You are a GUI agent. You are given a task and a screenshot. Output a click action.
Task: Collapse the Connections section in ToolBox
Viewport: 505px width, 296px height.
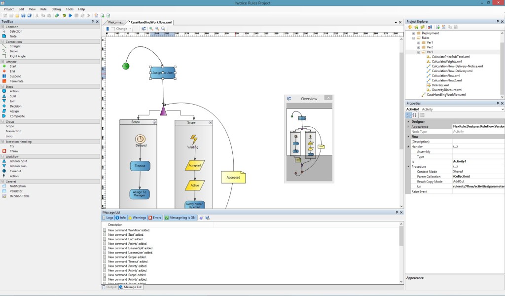[3, 41]
